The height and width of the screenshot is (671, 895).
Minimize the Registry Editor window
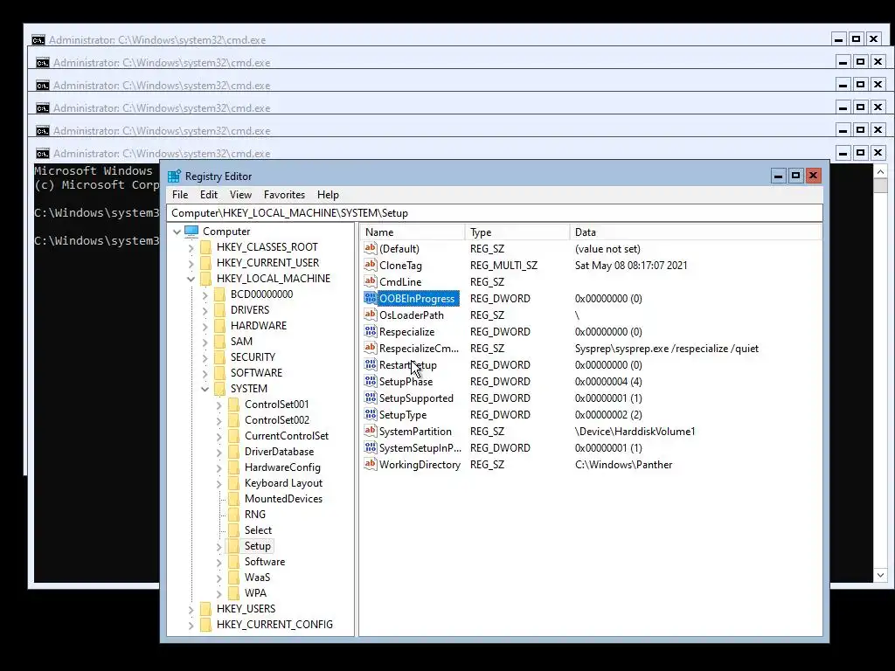[x=778, y=176]
